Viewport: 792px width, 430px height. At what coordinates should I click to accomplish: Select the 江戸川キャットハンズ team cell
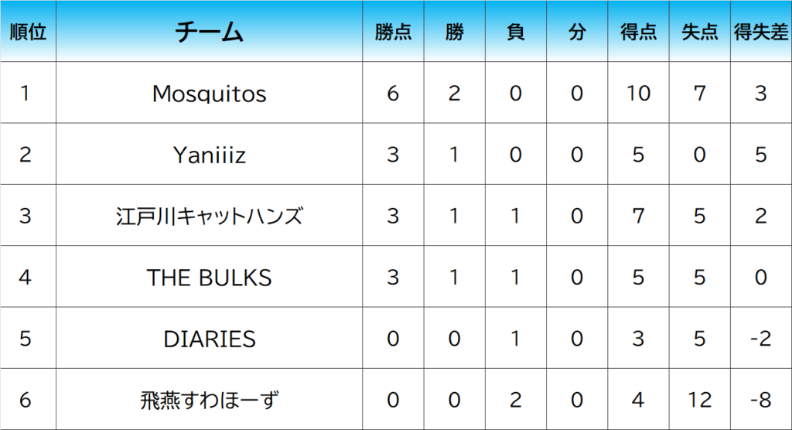209,216
